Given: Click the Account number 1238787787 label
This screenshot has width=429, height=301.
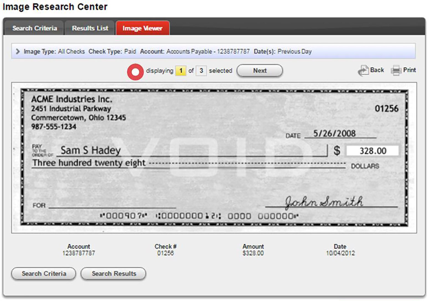Looking at the screenshot, I should (79, 253).
